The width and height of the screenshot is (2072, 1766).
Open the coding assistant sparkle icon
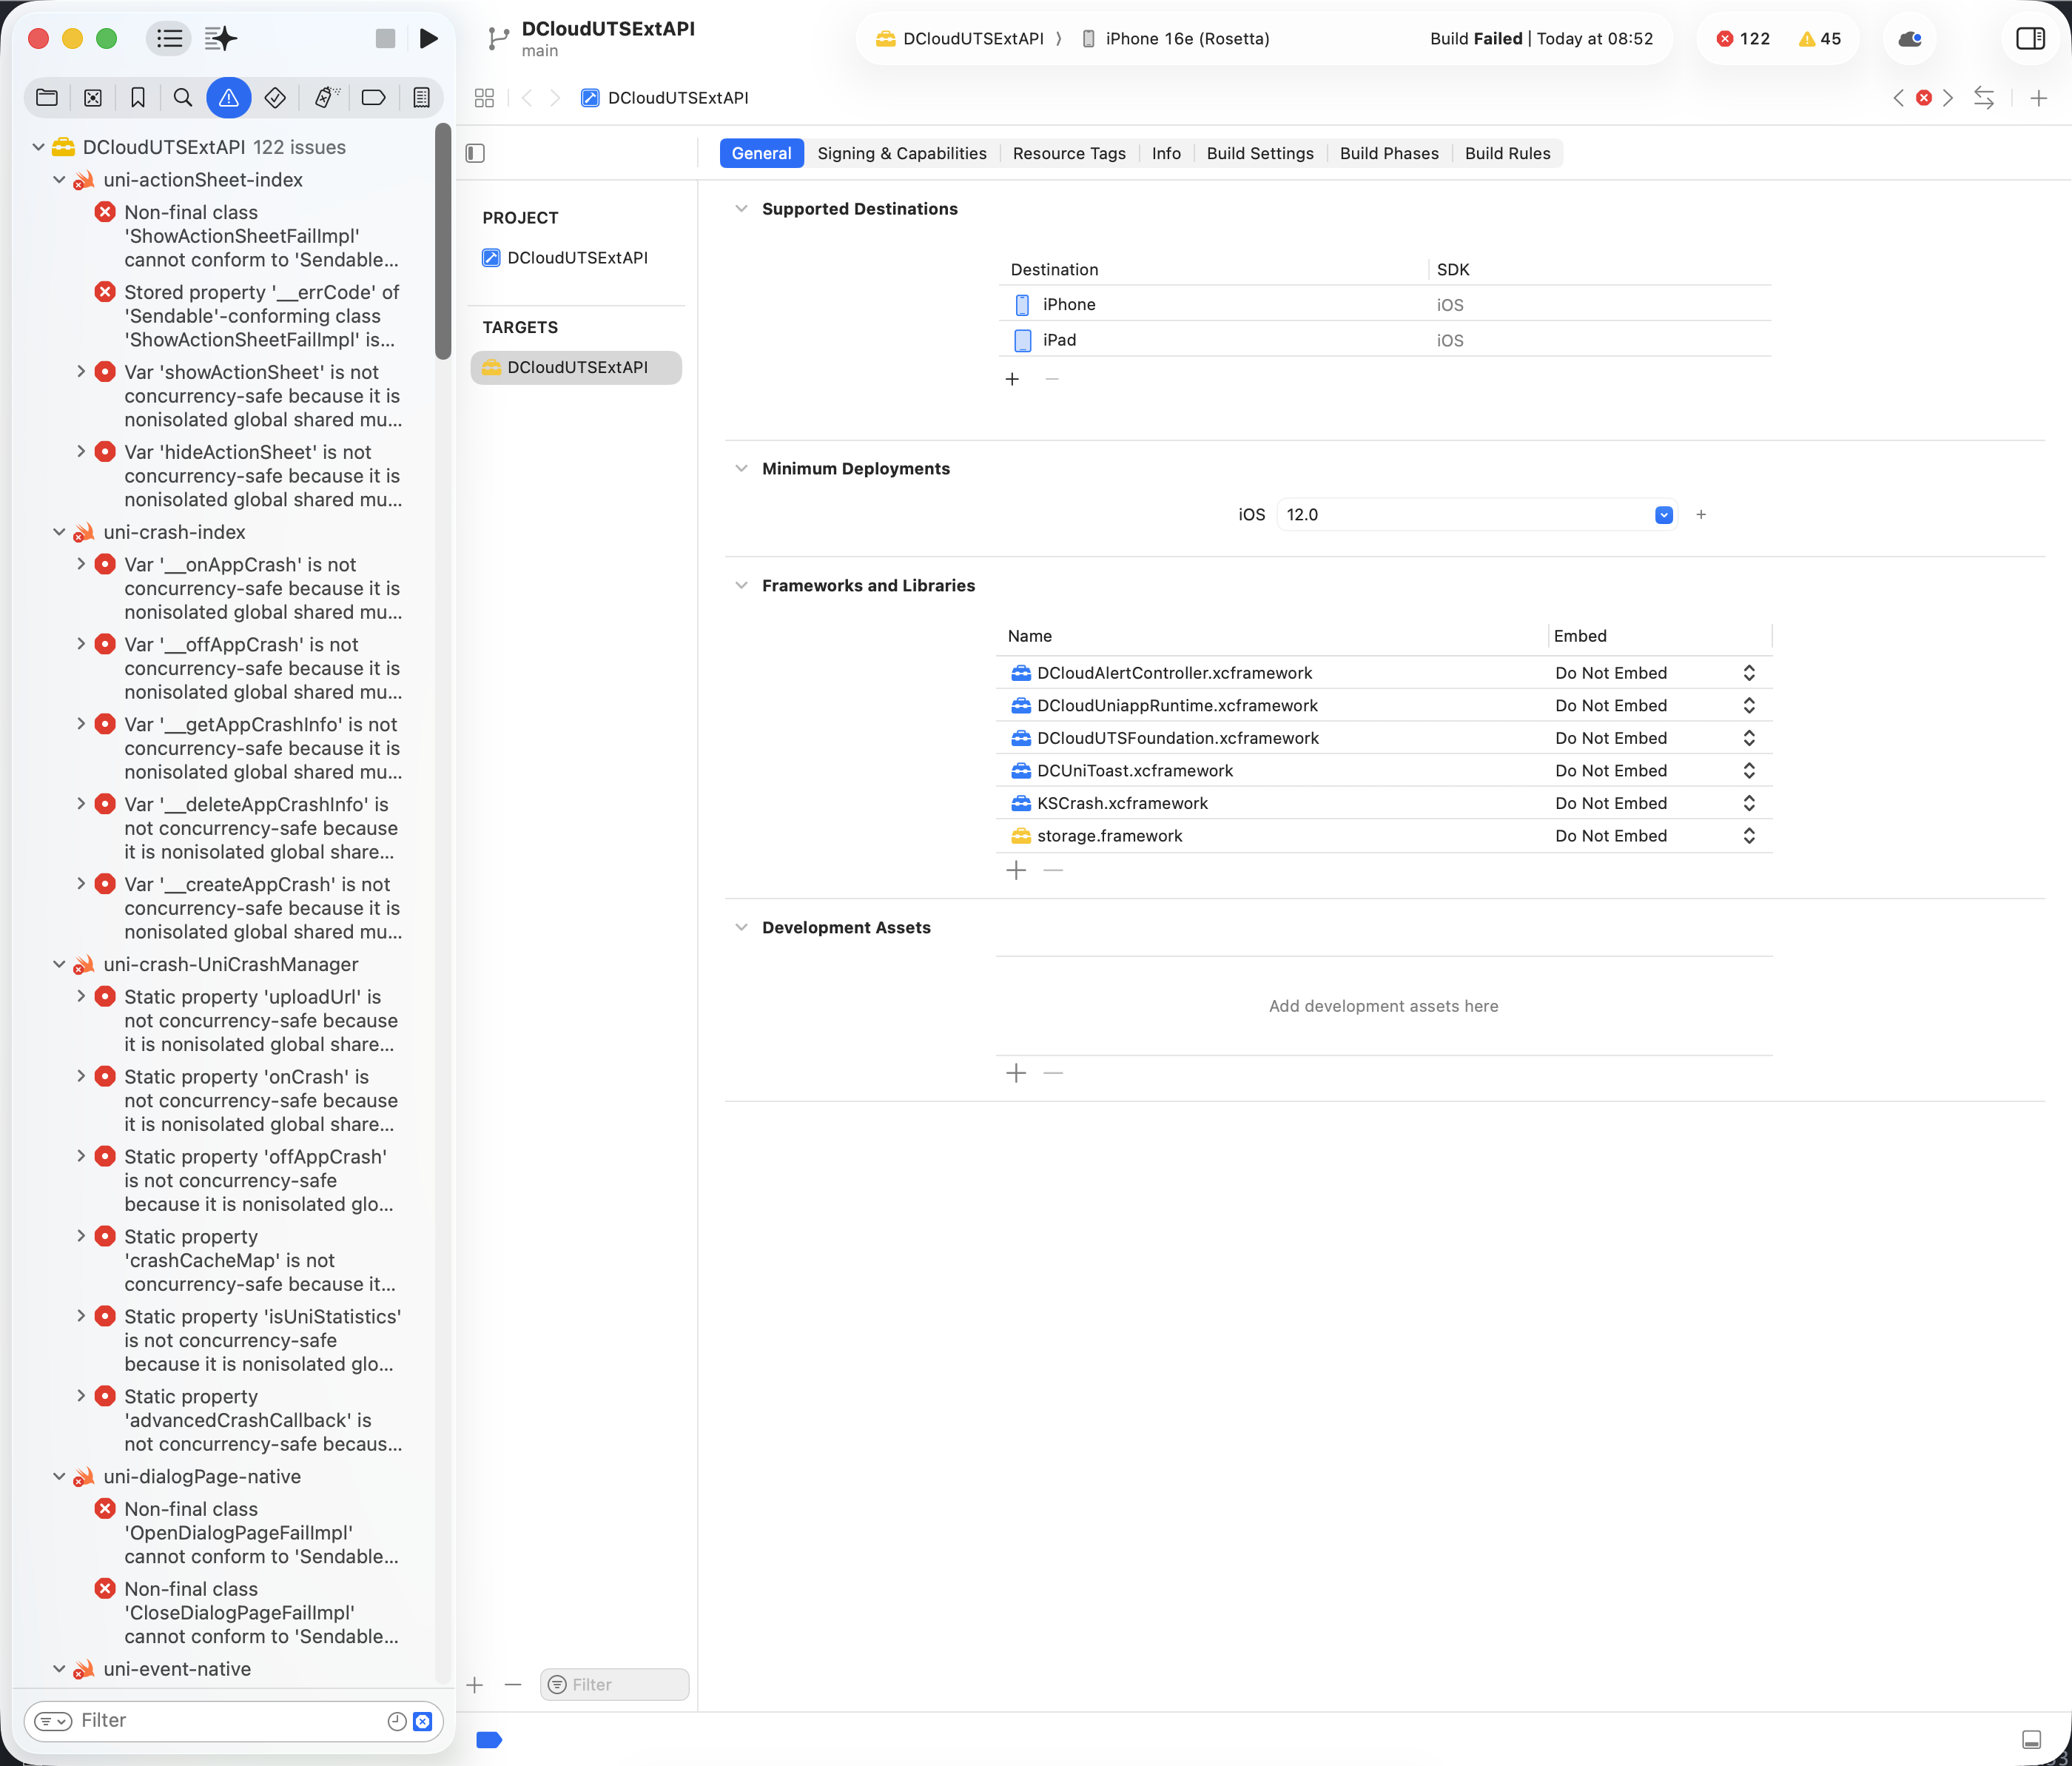[221, 38]
